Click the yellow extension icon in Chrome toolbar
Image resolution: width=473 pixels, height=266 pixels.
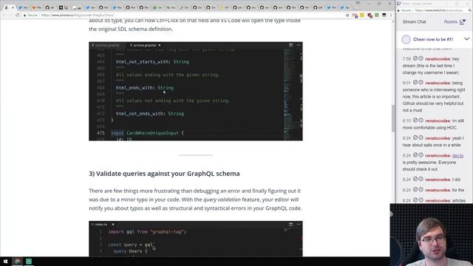point(362,15)
